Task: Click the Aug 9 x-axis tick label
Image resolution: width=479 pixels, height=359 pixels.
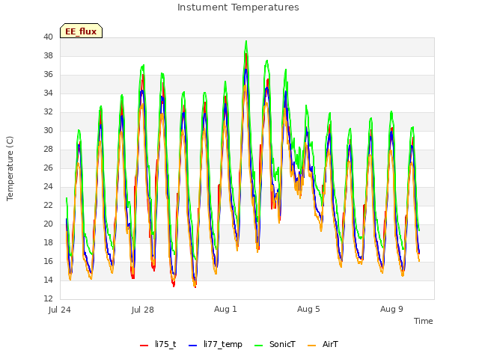Action: [391, 309]
